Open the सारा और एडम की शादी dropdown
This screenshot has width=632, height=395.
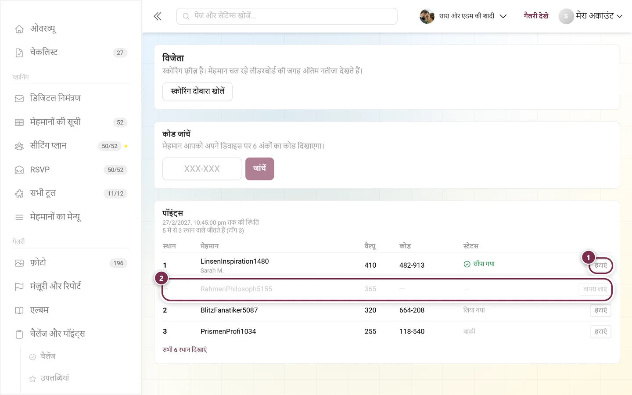click(463, 16)
